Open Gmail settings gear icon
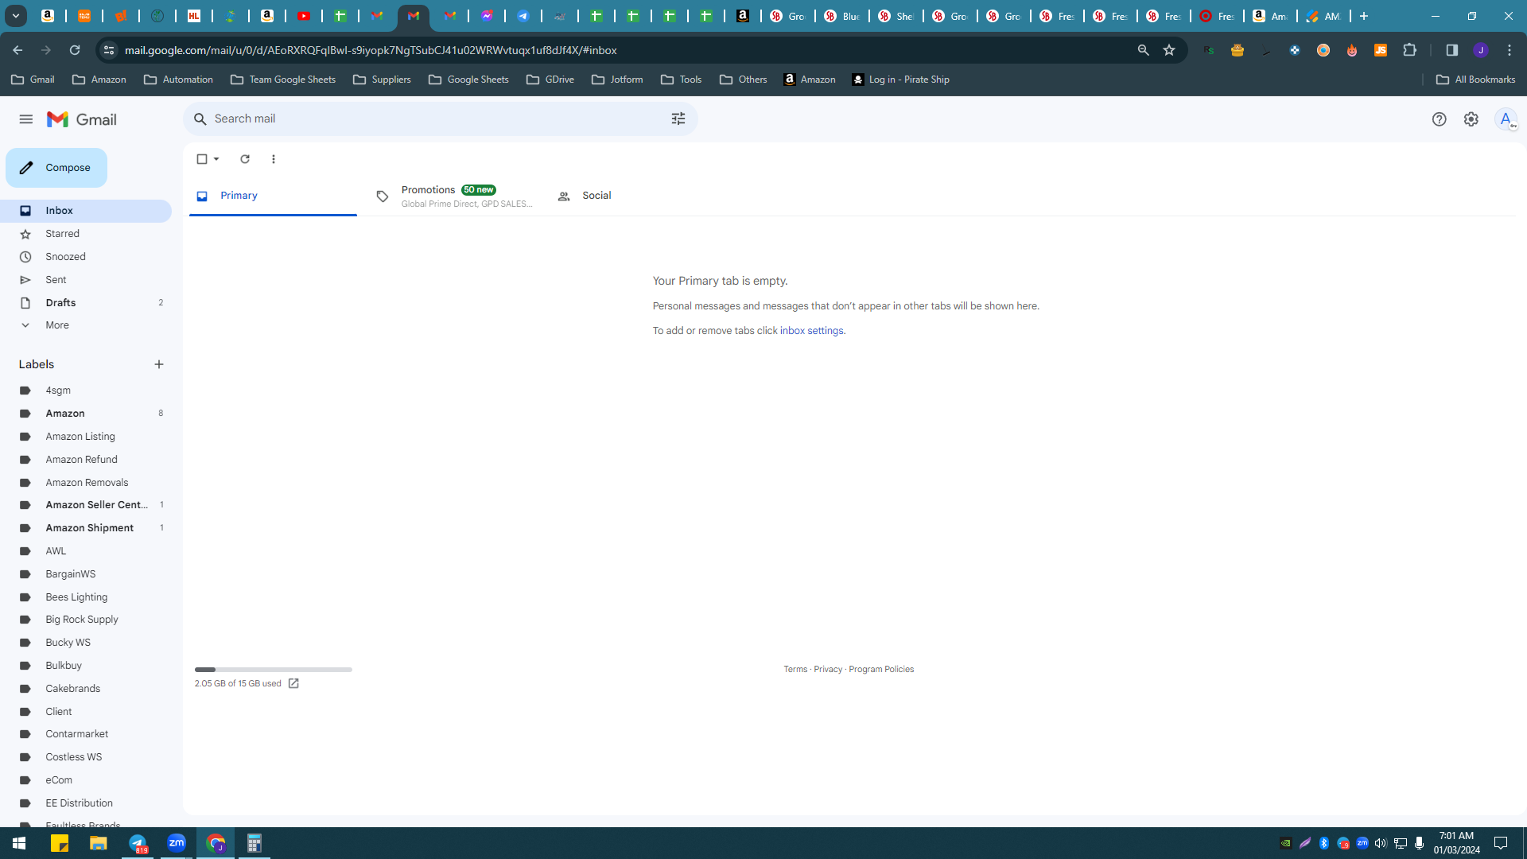The image size is (1527, 859). [1471, 119]
